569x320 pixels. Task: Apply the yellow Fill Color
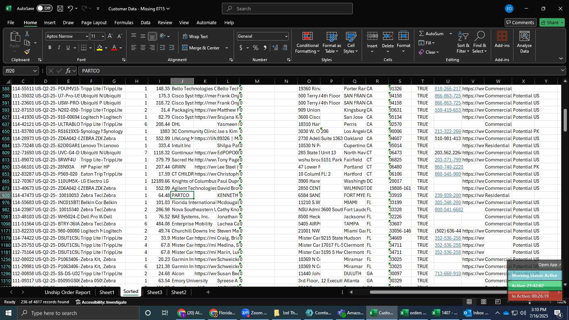coord(100,48)
